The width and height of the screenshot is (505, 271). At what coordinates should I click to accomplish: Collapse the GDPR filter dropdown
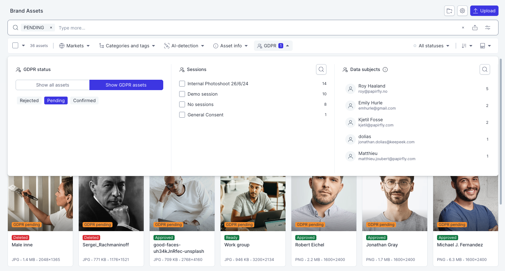[x=273, y=46]
